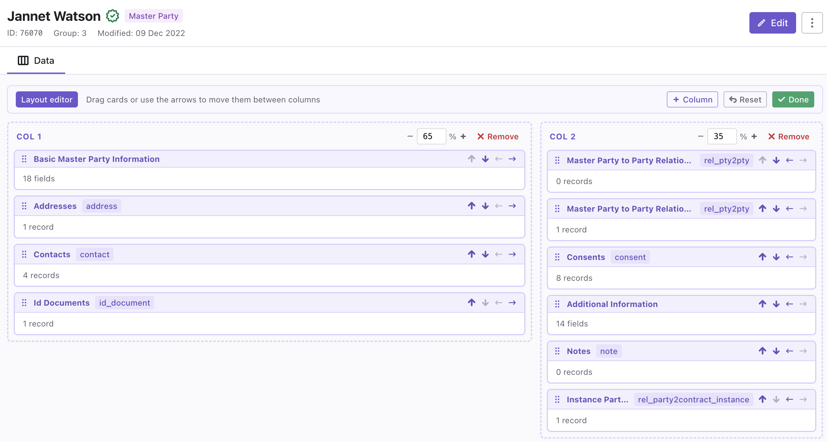Move Notes card down
Screen dimensions: 827x442
tap(776, 351)
